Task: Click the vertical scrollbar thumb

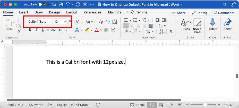Action: [x=237, y=76]
